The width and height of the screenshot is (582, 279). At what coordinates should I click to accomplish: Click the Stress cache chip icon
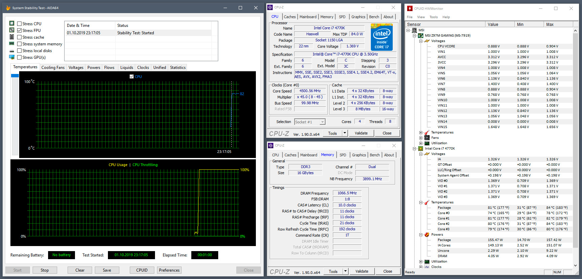12,37
